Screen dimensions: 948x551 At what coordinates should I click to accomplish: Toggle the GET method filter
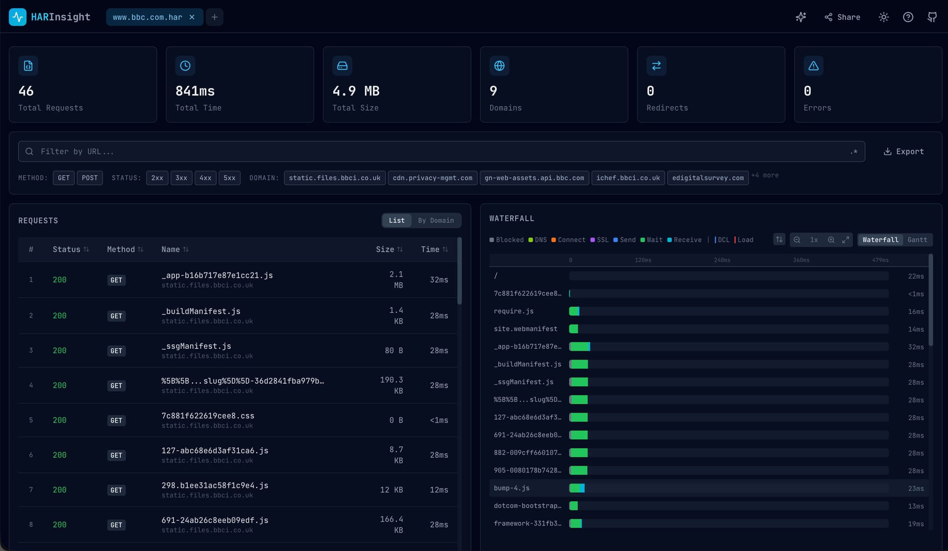coord(64,178)
